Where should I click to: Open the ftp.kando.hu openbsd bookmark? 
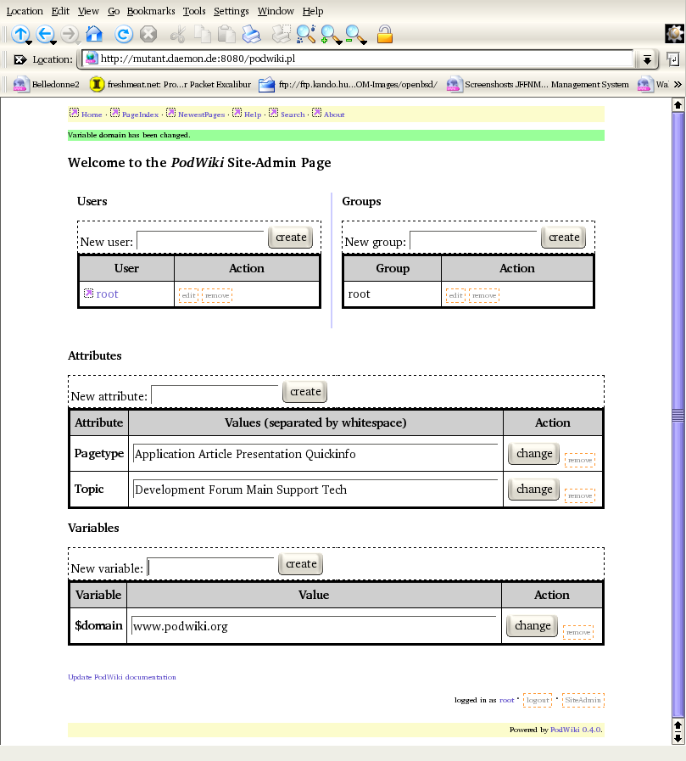(348, 85)
